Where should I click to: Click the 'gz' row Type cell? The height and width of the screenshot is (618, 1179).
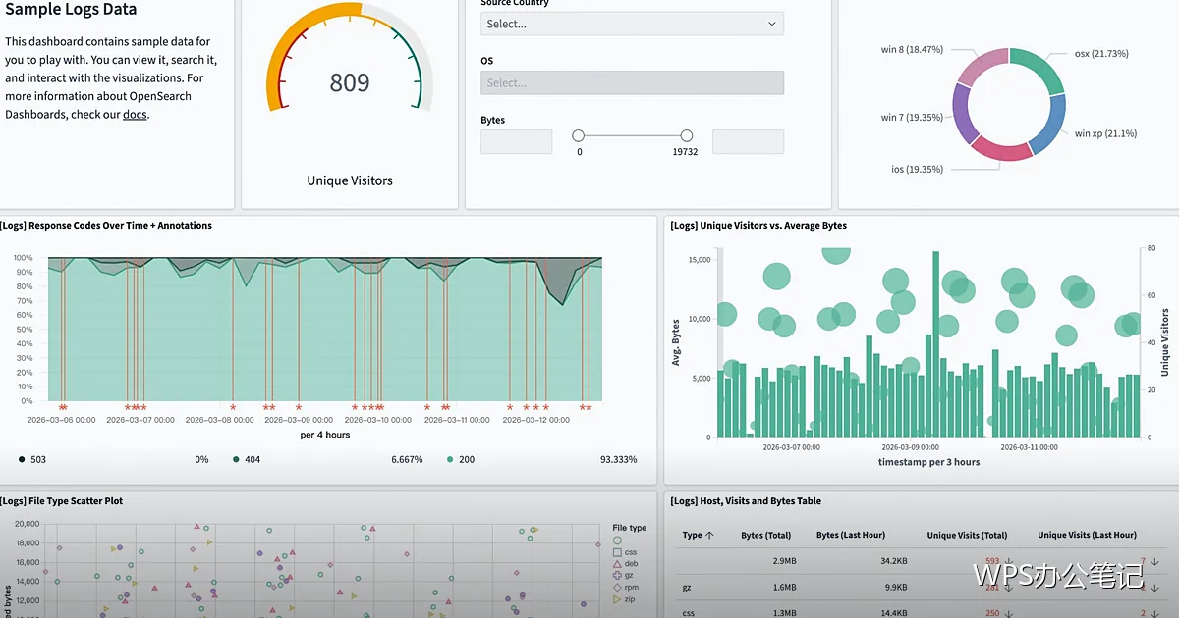point(687,588)
